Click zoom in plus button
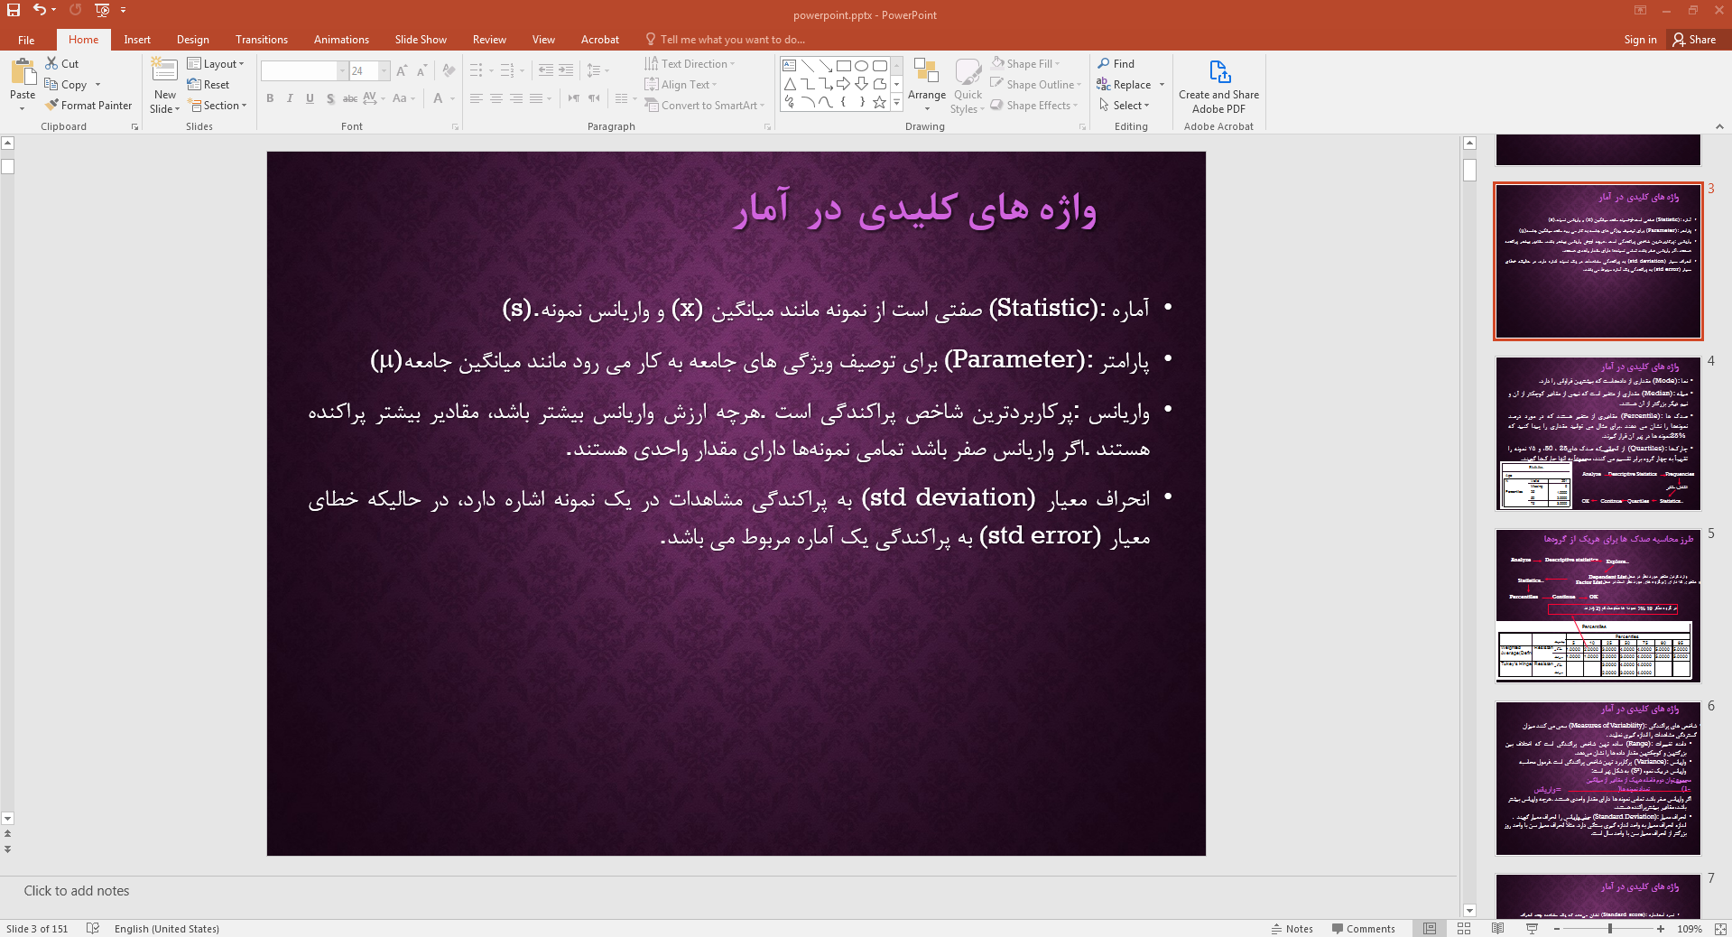The height and width of the screenshot is (937, 1732). click(x=1661, y=928)
